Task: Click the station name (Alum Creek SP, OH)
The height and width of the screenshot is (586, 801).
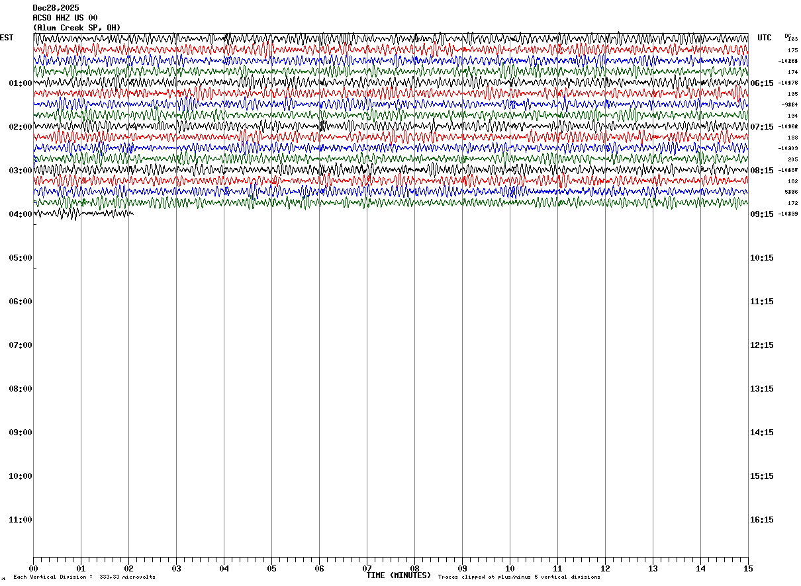Action: pos(77,28)
